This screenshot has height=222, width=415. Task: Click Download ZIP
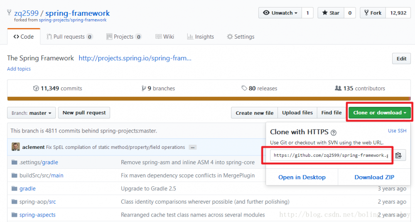(x=374, y=177)
